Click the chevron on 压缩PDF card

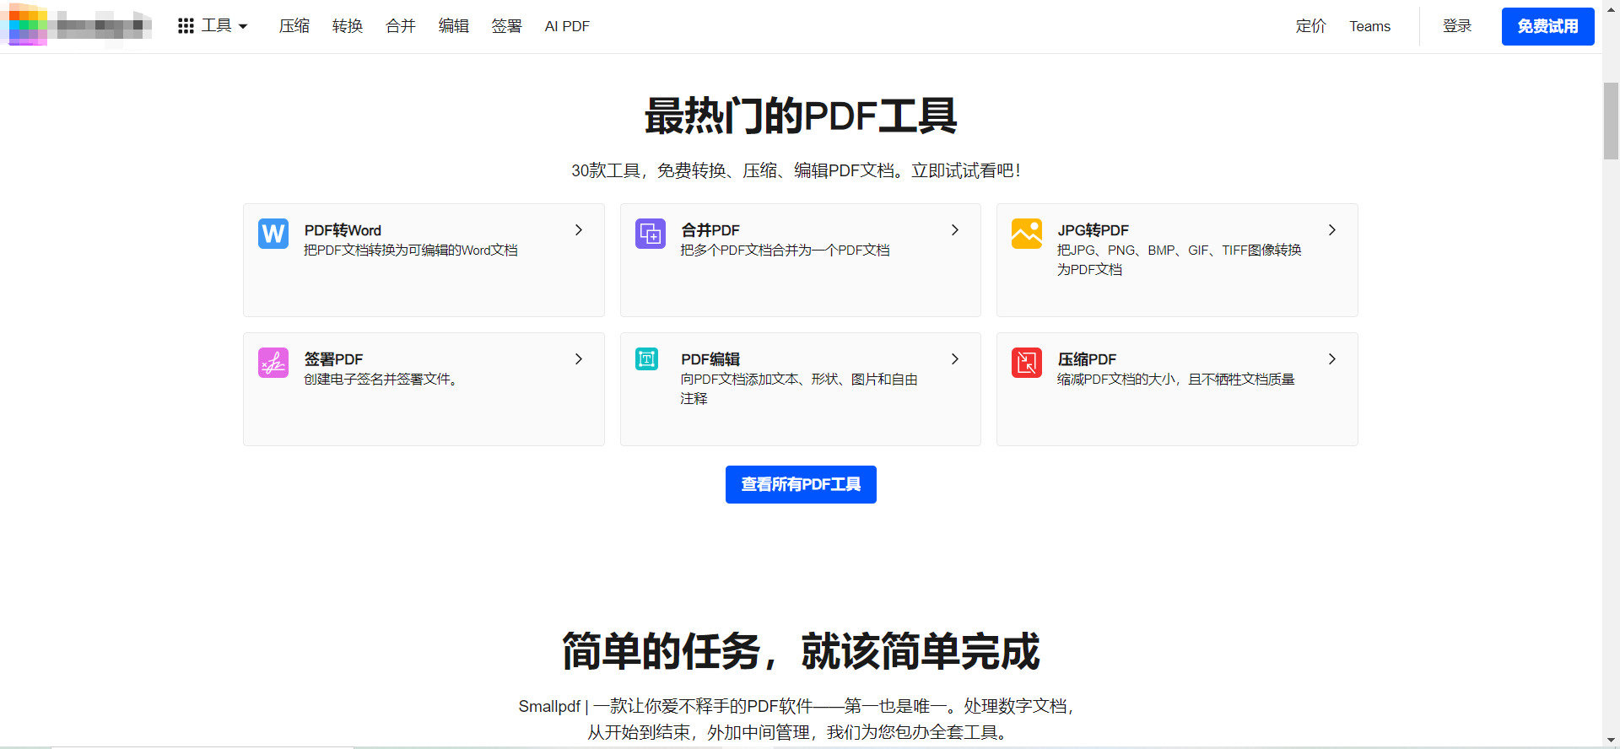(1332, 359)
